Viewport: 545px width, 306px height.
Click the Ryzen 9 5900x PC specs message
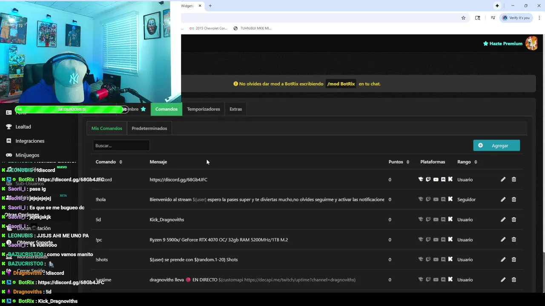[219, 240]
